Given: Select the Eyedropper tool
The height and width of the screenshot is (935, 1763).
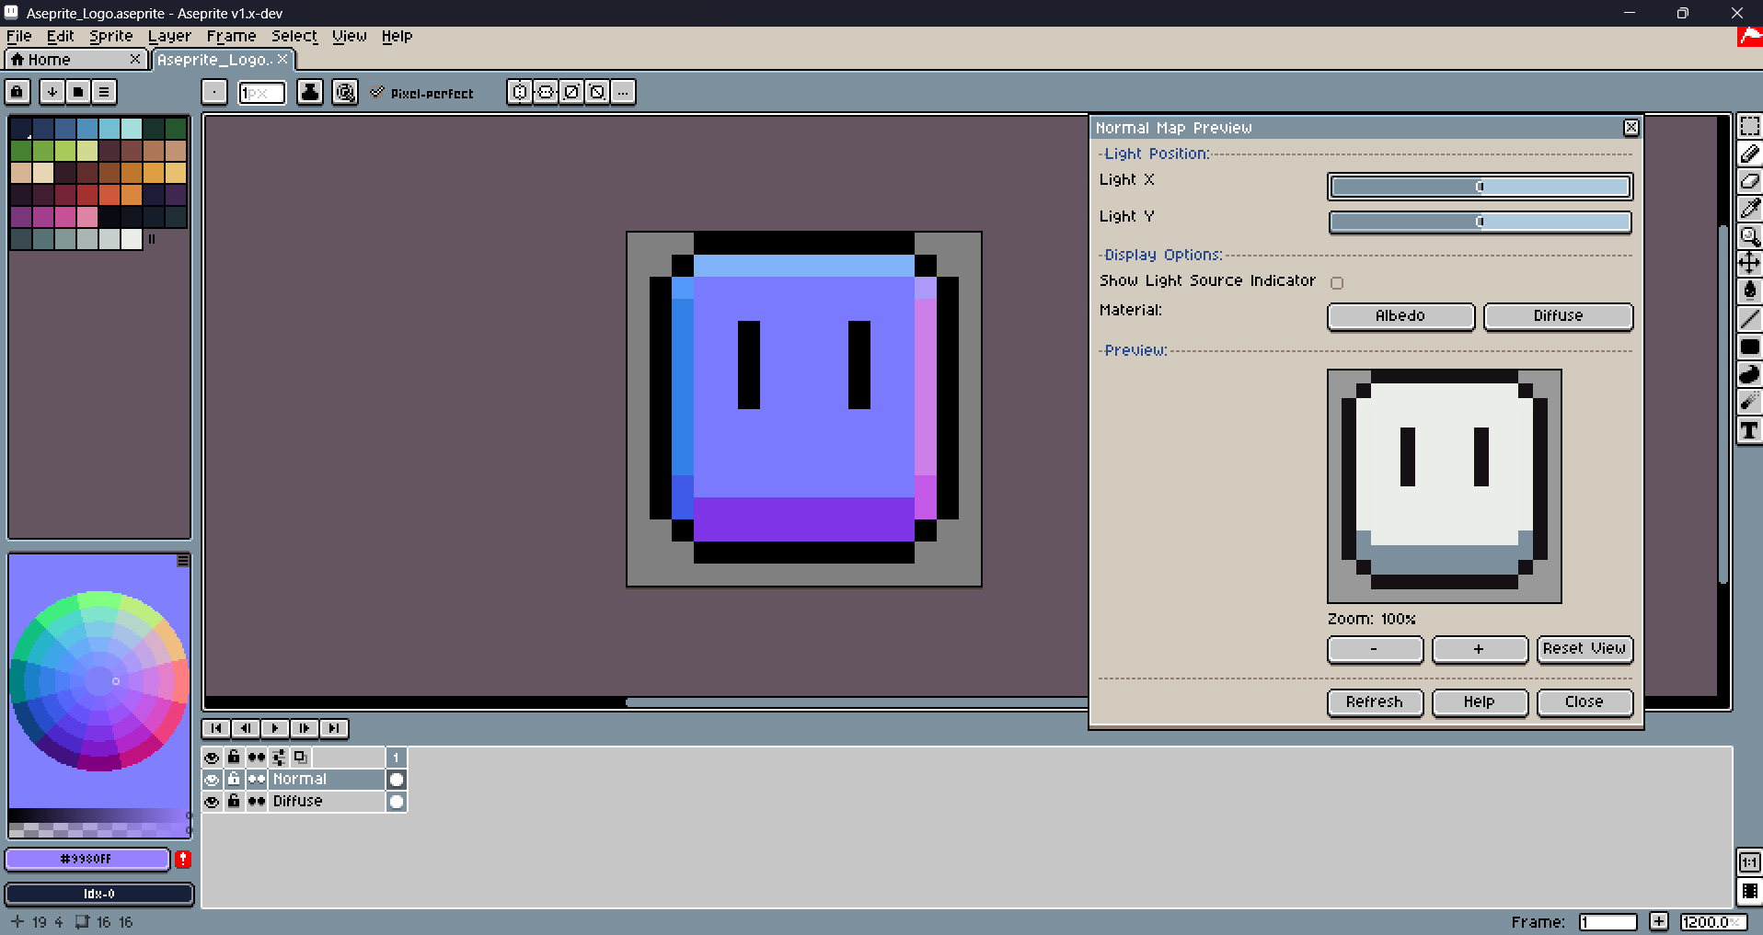Looking at the screenshot, I should coord(1749,209).
